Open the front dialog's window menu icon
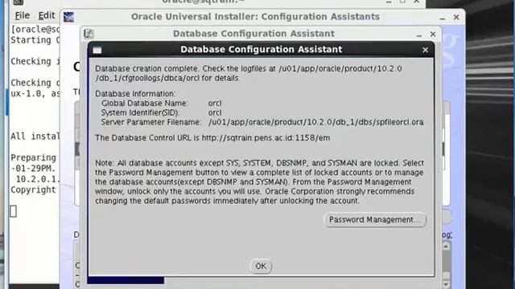 (x=97, y=50)
